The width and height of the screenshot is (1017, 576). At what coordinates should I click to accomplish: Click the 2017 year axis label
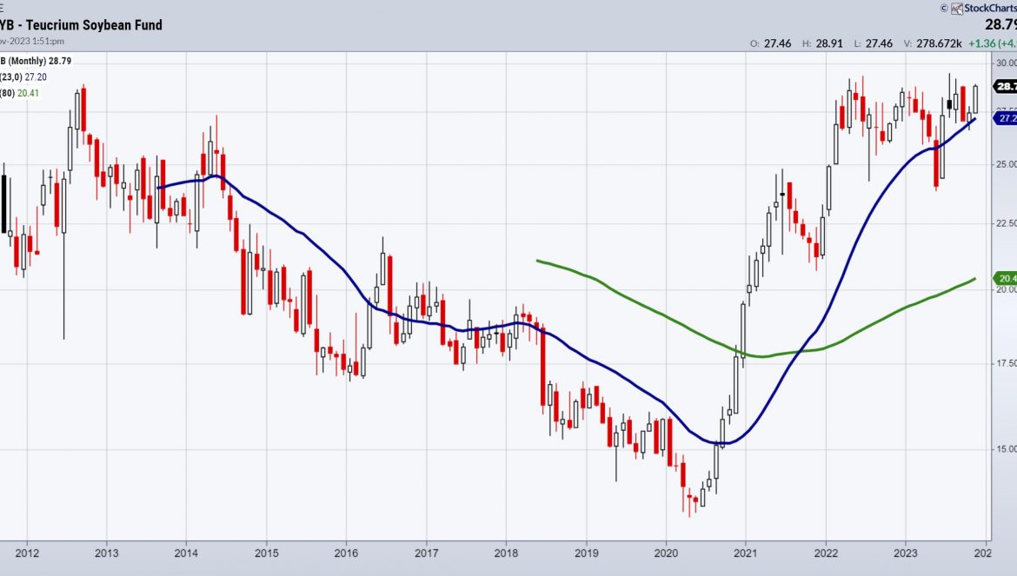[426, 553]
